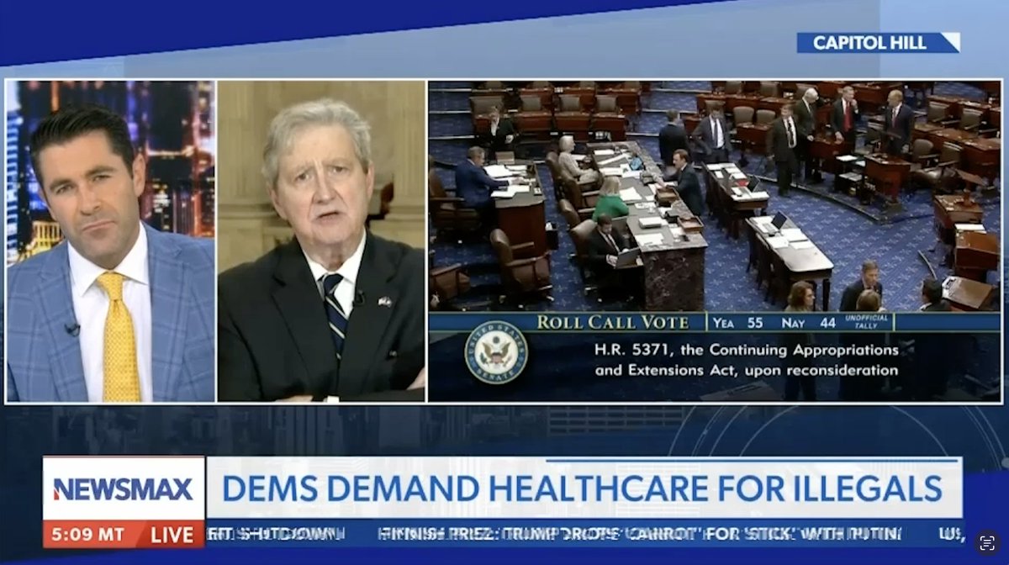Activate the Live Text scan icon

(985, 542)
